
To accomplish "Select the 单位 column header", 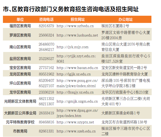I will click(20, 19).
